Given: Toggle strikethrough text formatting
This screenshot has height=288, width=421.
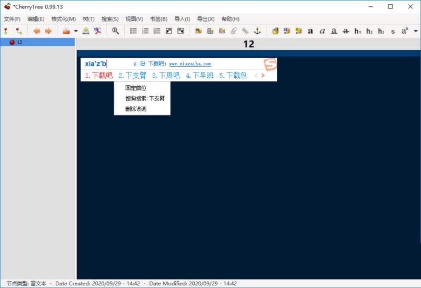Looking at the screenshot, I should coord(346,31).
